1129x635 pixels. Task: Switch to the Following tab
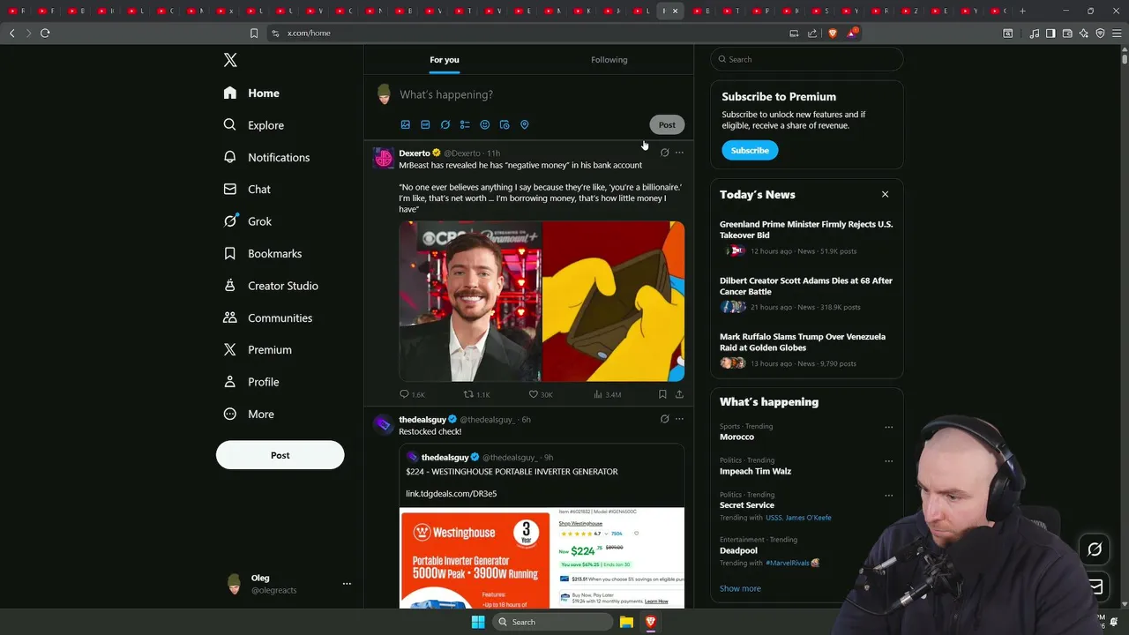pyautogui.click(x=609, y=60)
